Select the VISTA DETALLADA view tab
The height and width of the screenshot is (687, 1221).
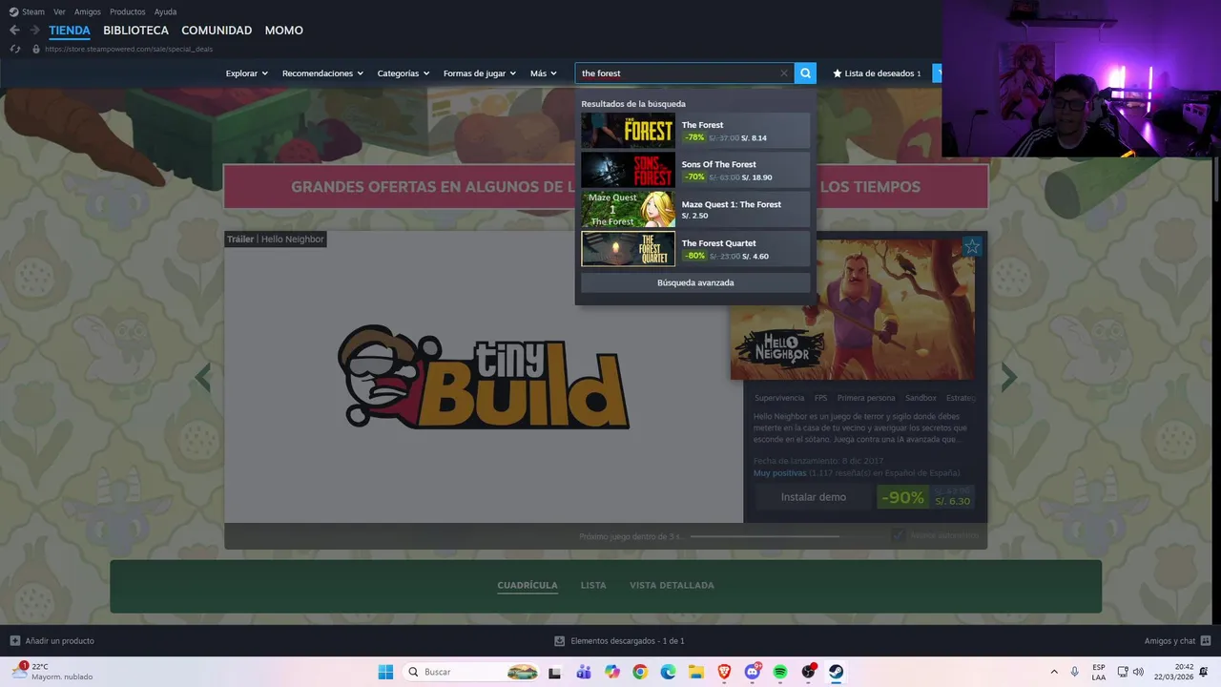tap(672, 585)
